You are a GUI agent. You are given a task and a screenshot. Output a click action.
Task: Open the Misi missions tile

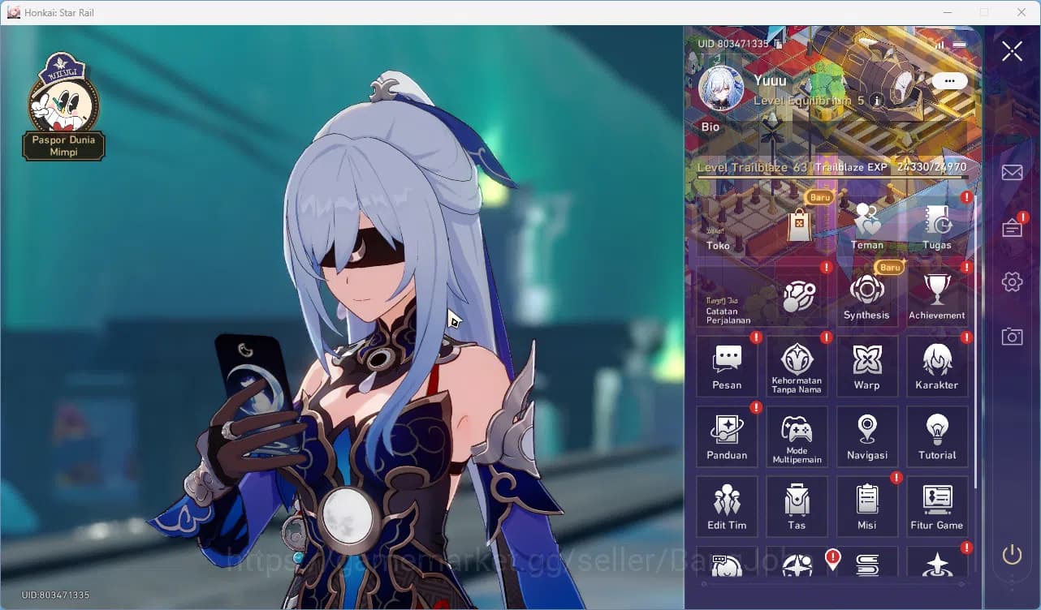[x=866, y=506]
